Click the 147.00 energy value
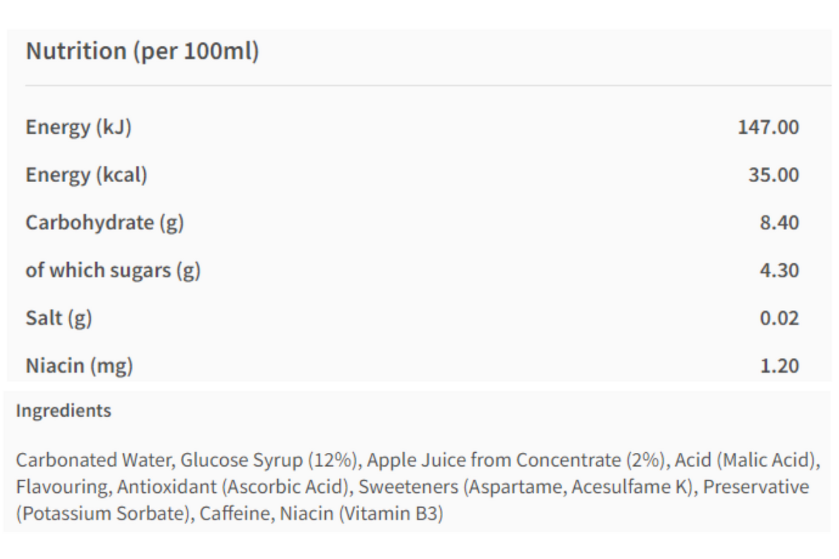 point(768,127)
